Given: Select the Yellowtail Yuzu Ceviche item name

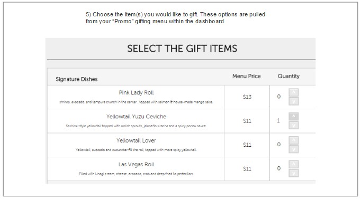Looking at the screenshot, I should point(136,117).
